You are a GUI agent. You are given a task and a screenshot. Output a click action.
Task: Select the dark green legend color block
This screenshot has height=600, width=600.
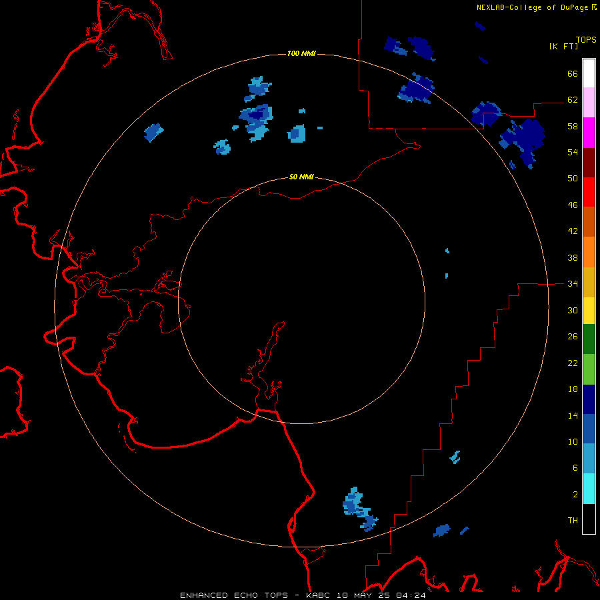(589, 339)
